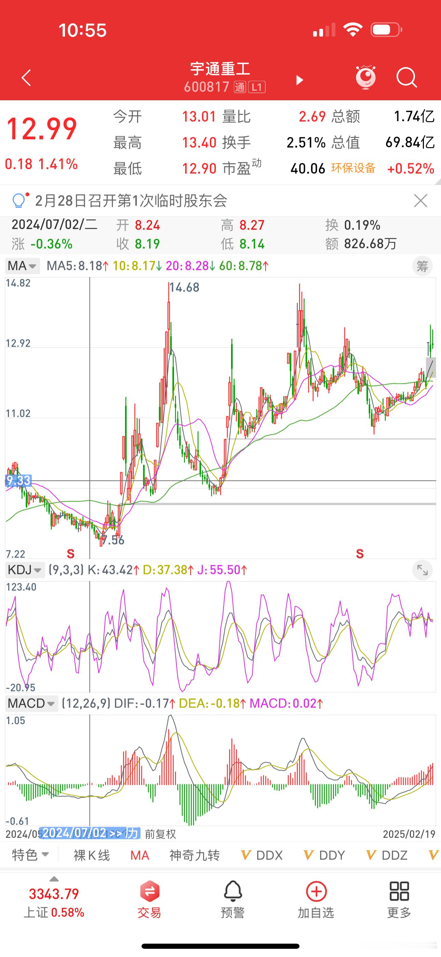441x957 pixels.
Task: Open the KDJ indicator dropdown
Action: pos(25,570)
